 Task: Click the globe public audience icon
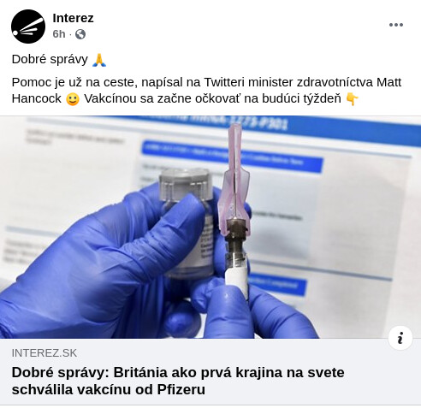coord(80,34)
